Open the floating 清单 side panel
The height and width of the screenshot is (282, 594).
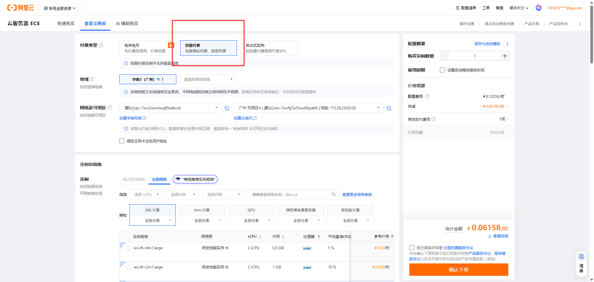point(581,264)
